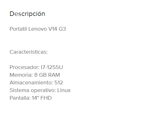The image size is (160, 121).
Task: Click the word Portatil
Action: [x=18, y=29]
